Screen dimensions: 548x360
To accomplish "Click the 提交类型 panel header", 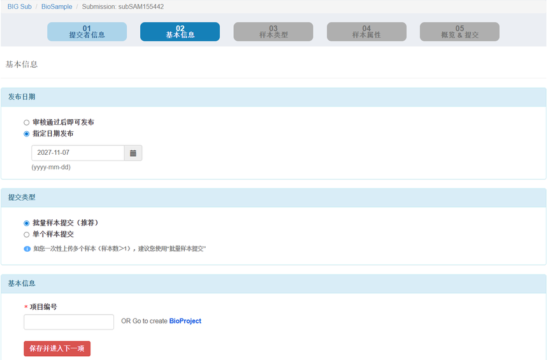I will tap(273, 198).
